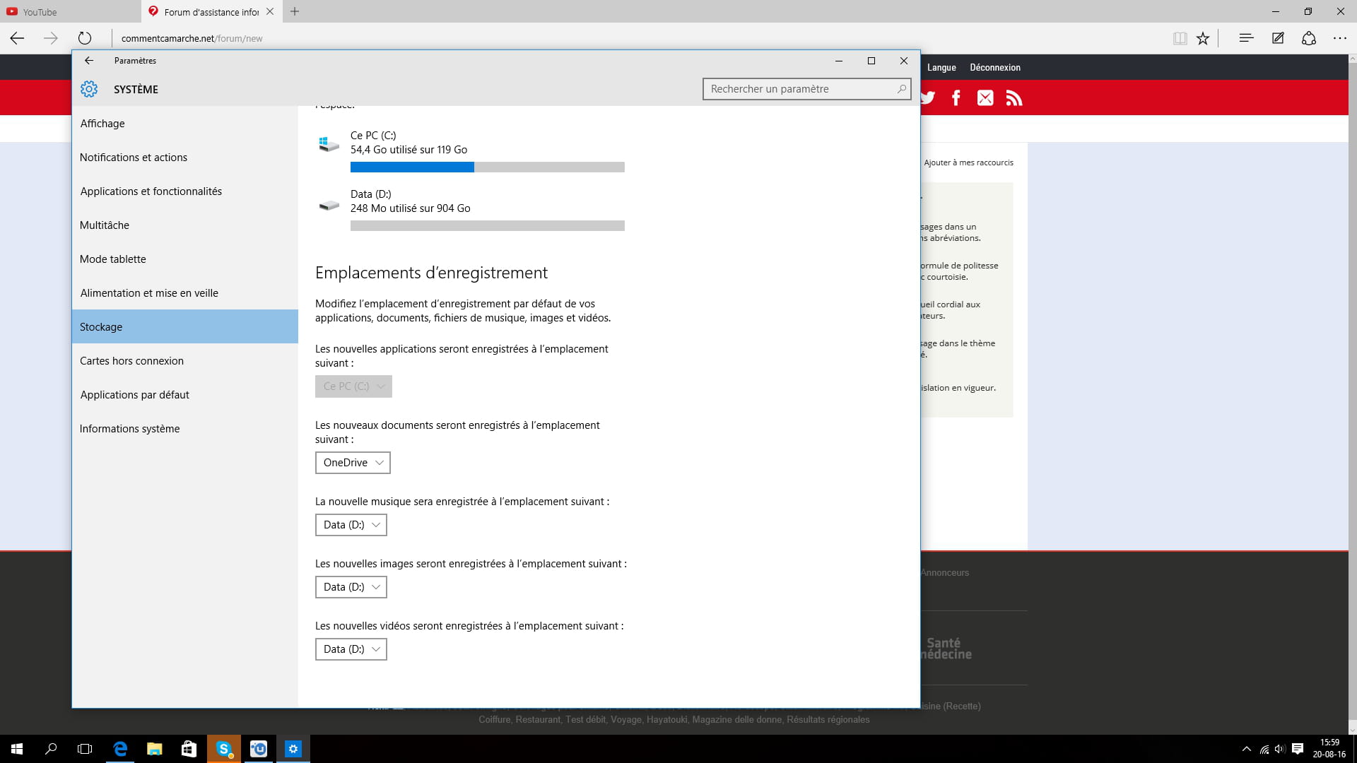Screen dimensions: 1357x763
Task: Select Cartes hors connexion
Action: [185, 361]
